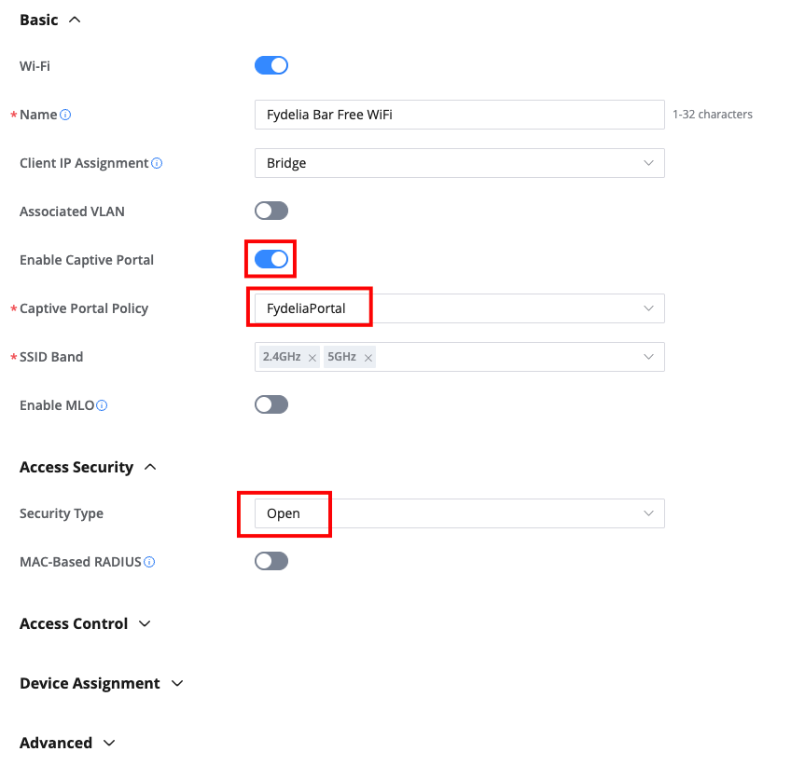The image size is (791, 779).
Task: Remove the 2.4GHz band tag
Action: point(312,357)
